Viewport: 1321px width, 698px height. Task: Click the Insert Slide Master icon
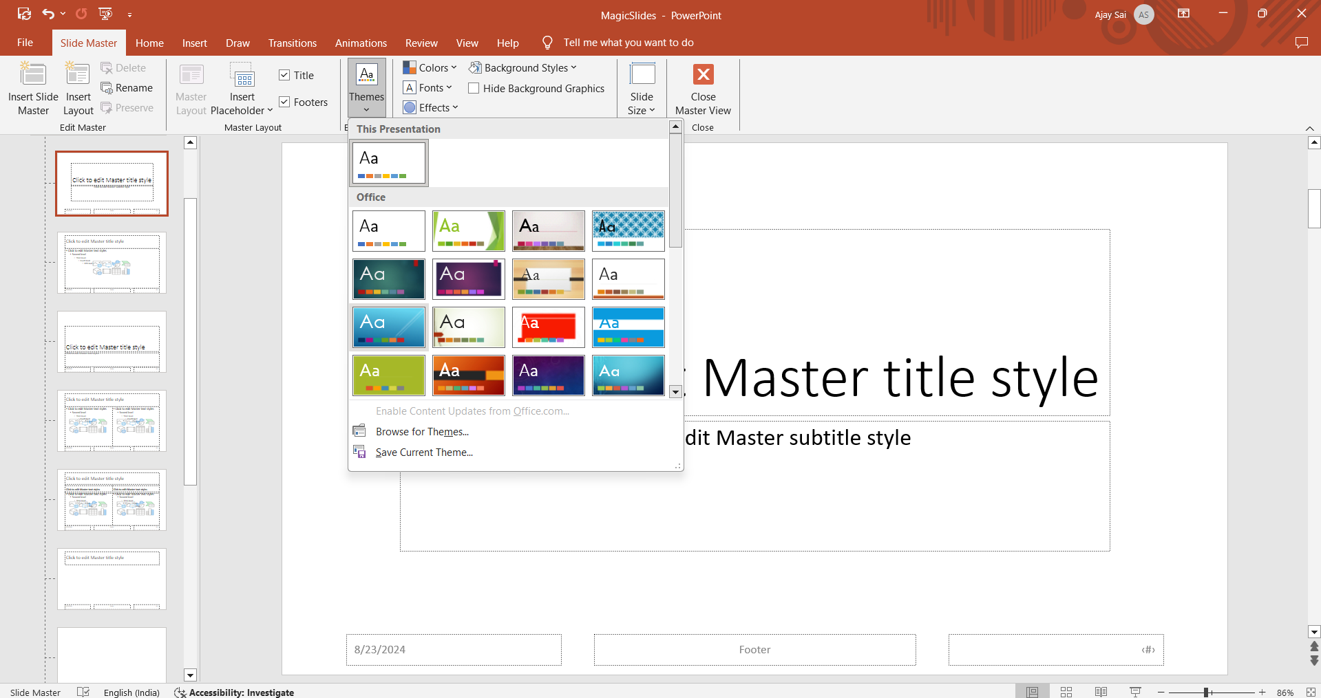33,74
